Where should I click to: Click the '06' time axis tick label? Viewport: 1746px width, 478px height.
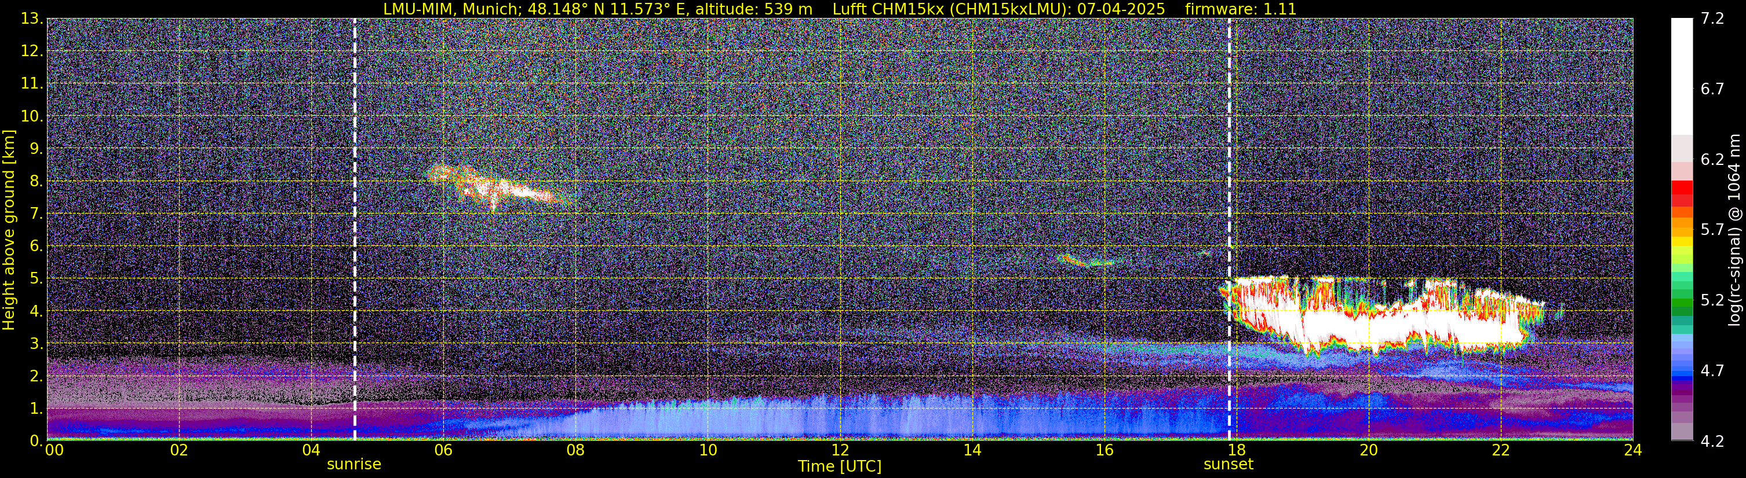coord(443,451)
